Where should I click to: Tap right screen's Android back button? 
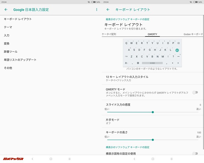click(x=134, y=159)
